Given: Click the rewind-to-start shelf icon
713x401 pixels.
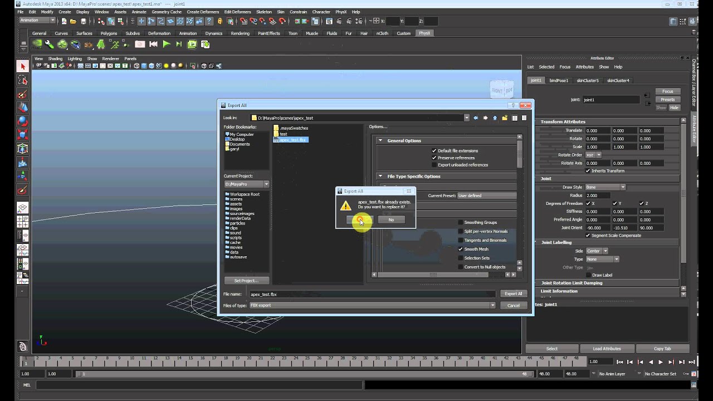Looking at the screenshot, I should pos(153,45).
